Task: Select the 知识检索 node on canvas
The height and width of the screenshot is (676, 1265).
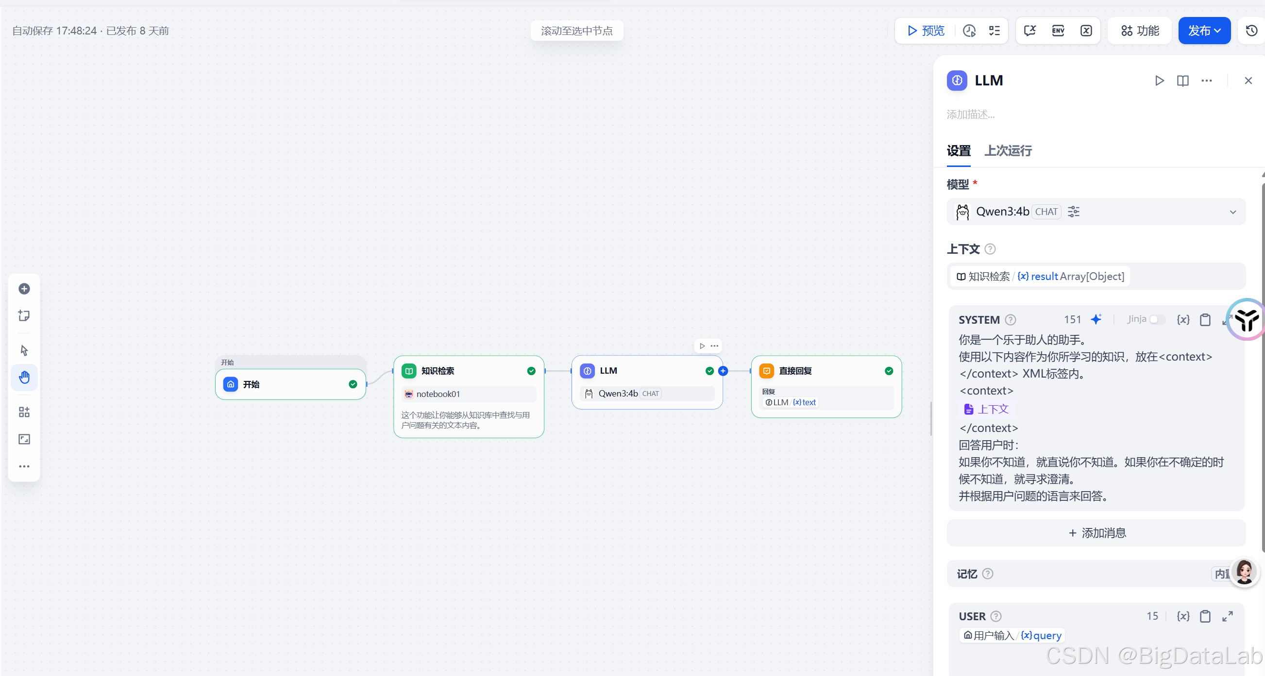Action: (x=469, y=396)
